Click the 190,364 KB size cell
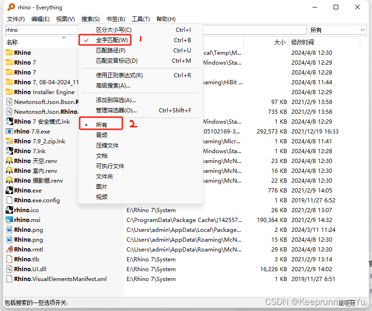 coord(272,220)
